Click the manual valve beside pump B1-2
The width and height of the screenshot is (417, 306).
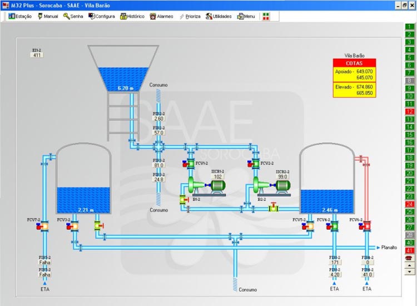(184, 199)
